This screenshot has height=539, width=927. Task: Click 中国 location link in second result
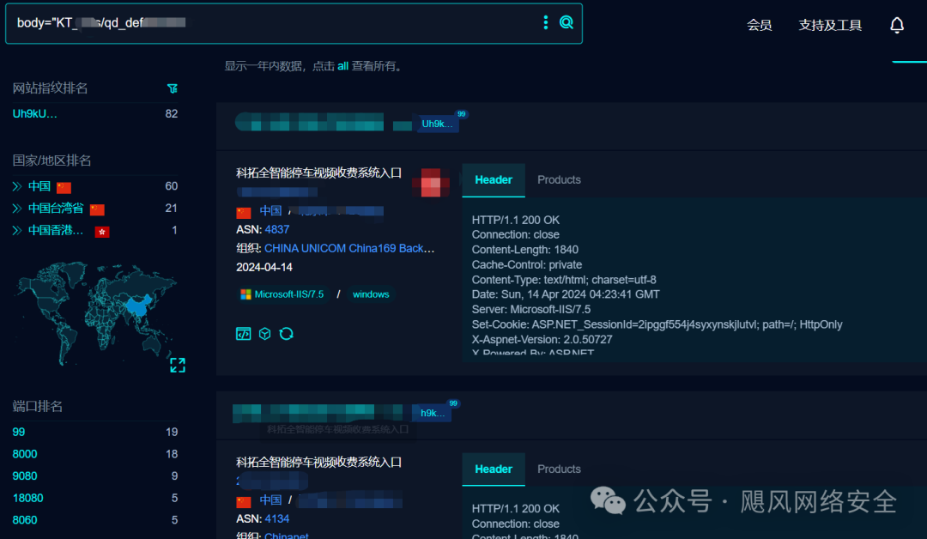[x=270, y=500]
